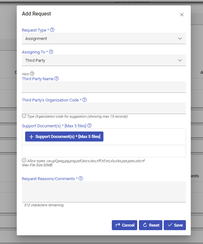Click the empty uploaded files list area
Image resolution: width=203 pixels, height=244 pixels.
point(104,151)
